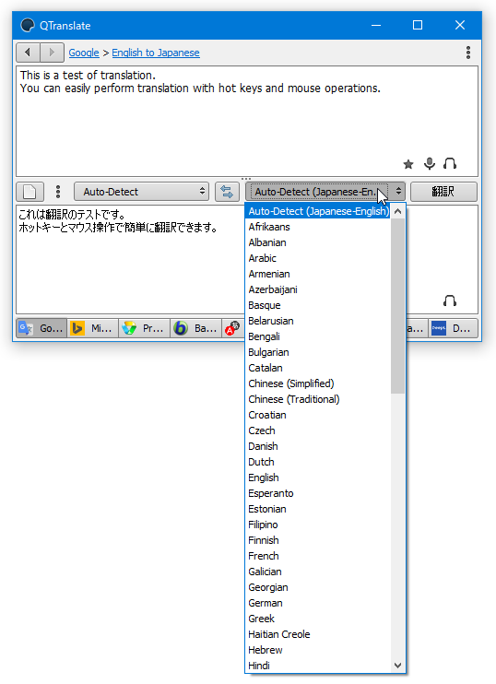This screenshot has height=684, width=496.
Task: Pick Catalan in the dropdown list
Action: pos(317,368)
